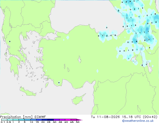Click the 30–35 mm purple swatch
Image resolution: width=159 pixels, height=123 pixels.
[x=56, y=120]
